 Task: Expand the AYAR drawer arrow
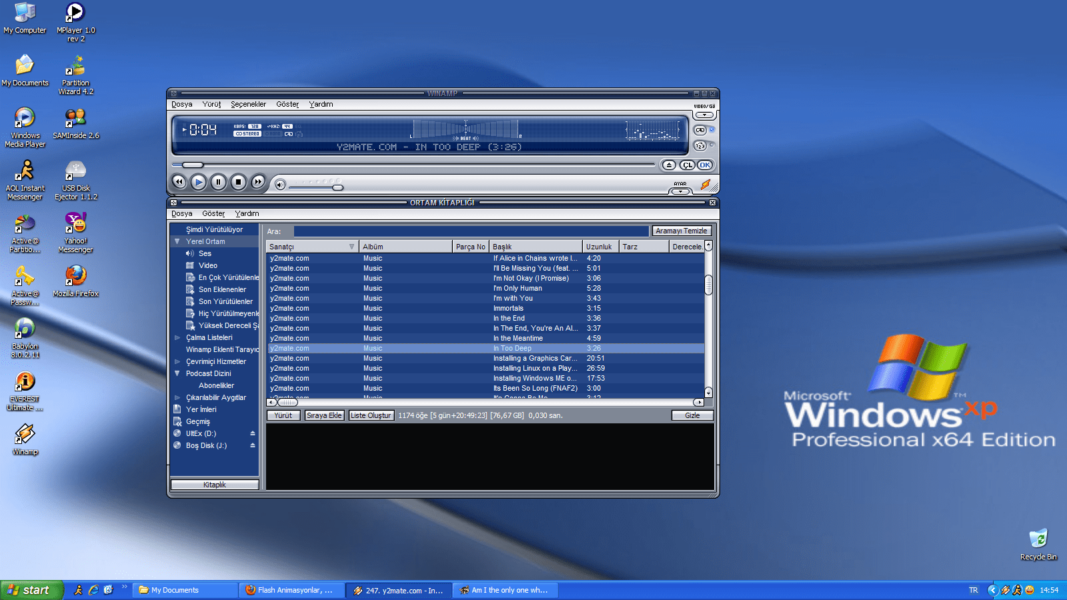click(x=680, y=191)
